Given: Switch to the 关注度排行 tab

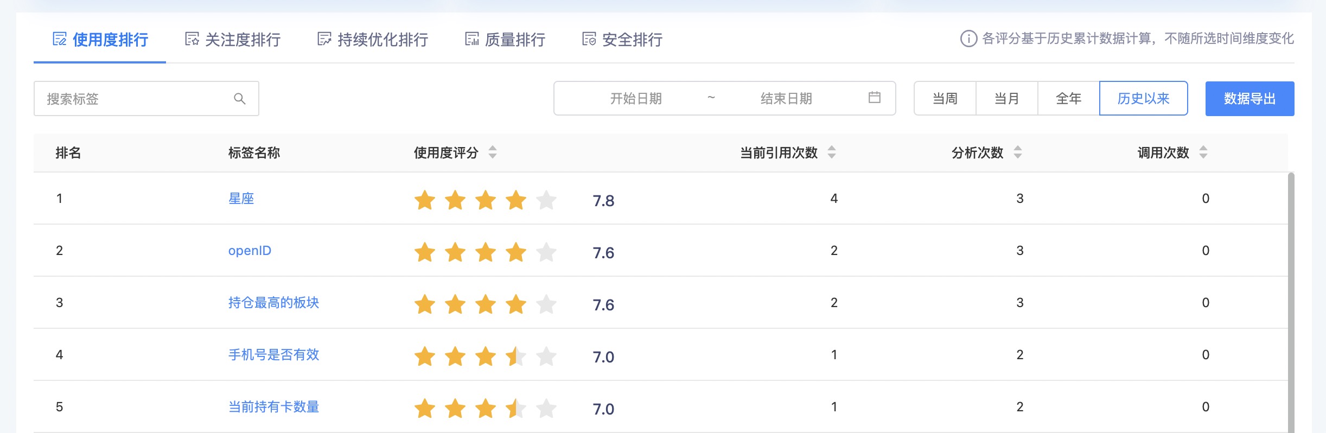Looking at the screenshot, I should click(x=233, y=39).
